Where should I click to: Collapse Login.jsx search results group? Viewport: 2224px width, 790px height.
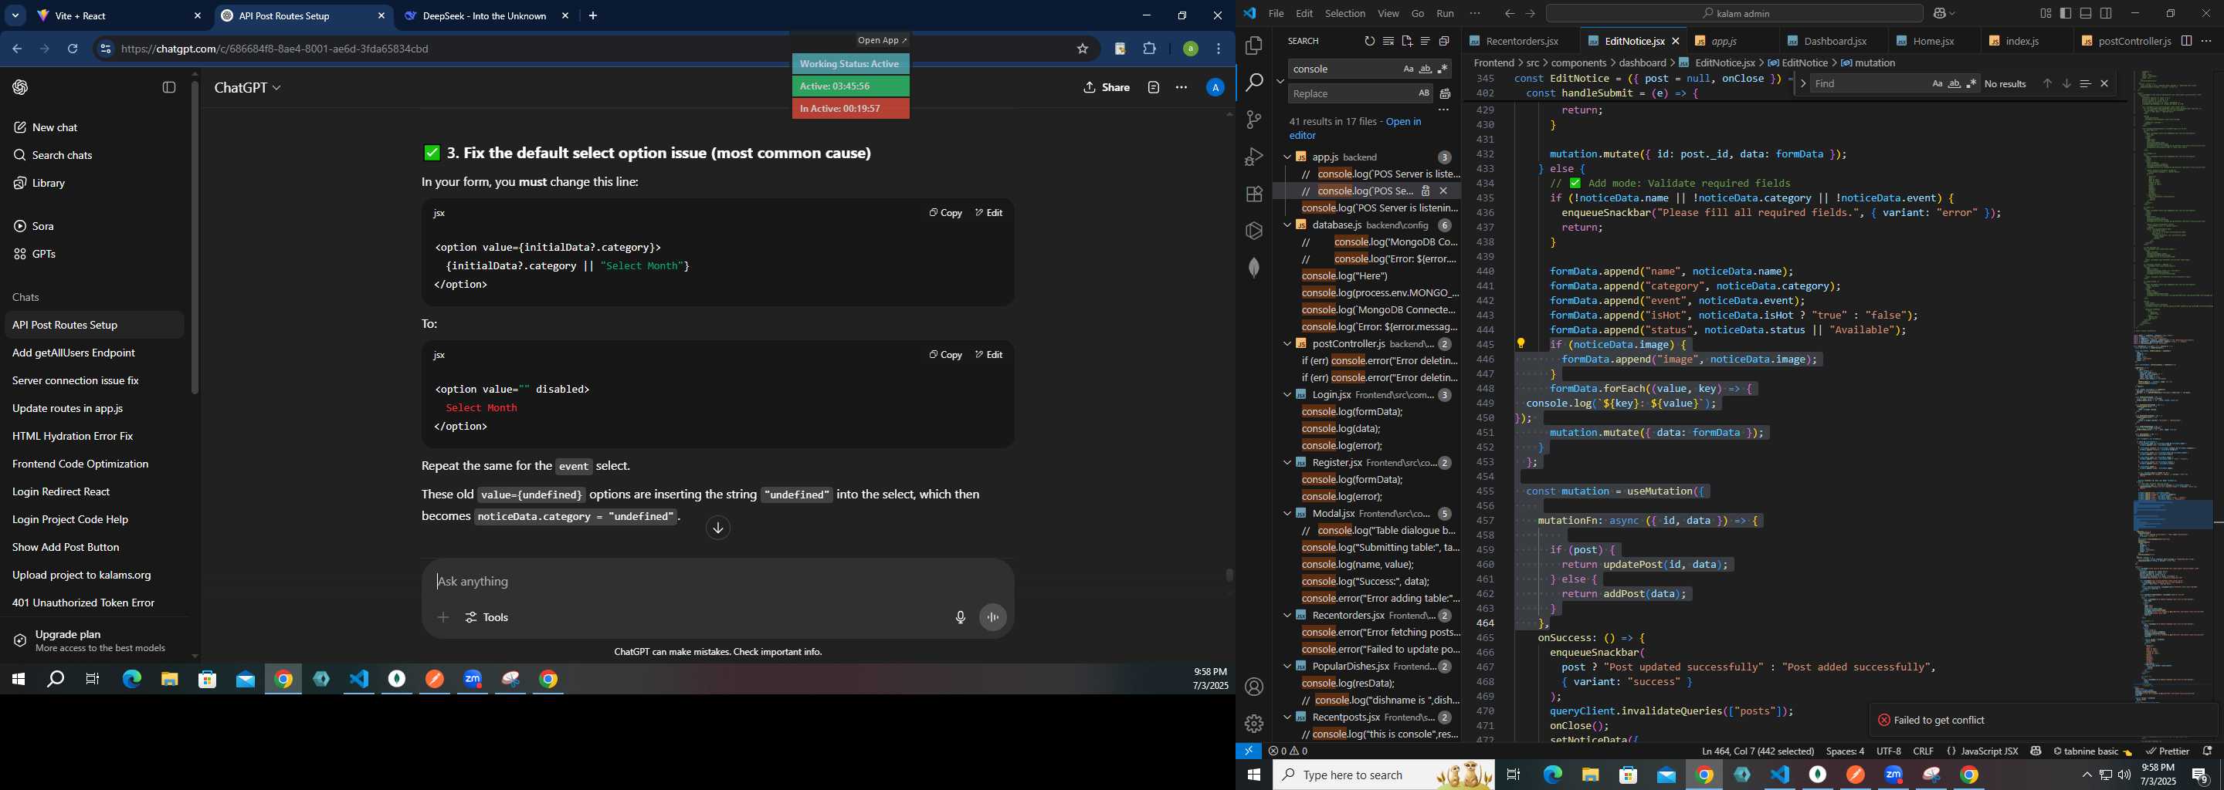click(x=1287, y=395)
